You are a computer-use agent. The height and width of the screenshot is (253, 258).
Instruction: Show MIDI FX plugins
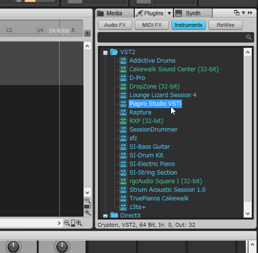coord(152,25)
